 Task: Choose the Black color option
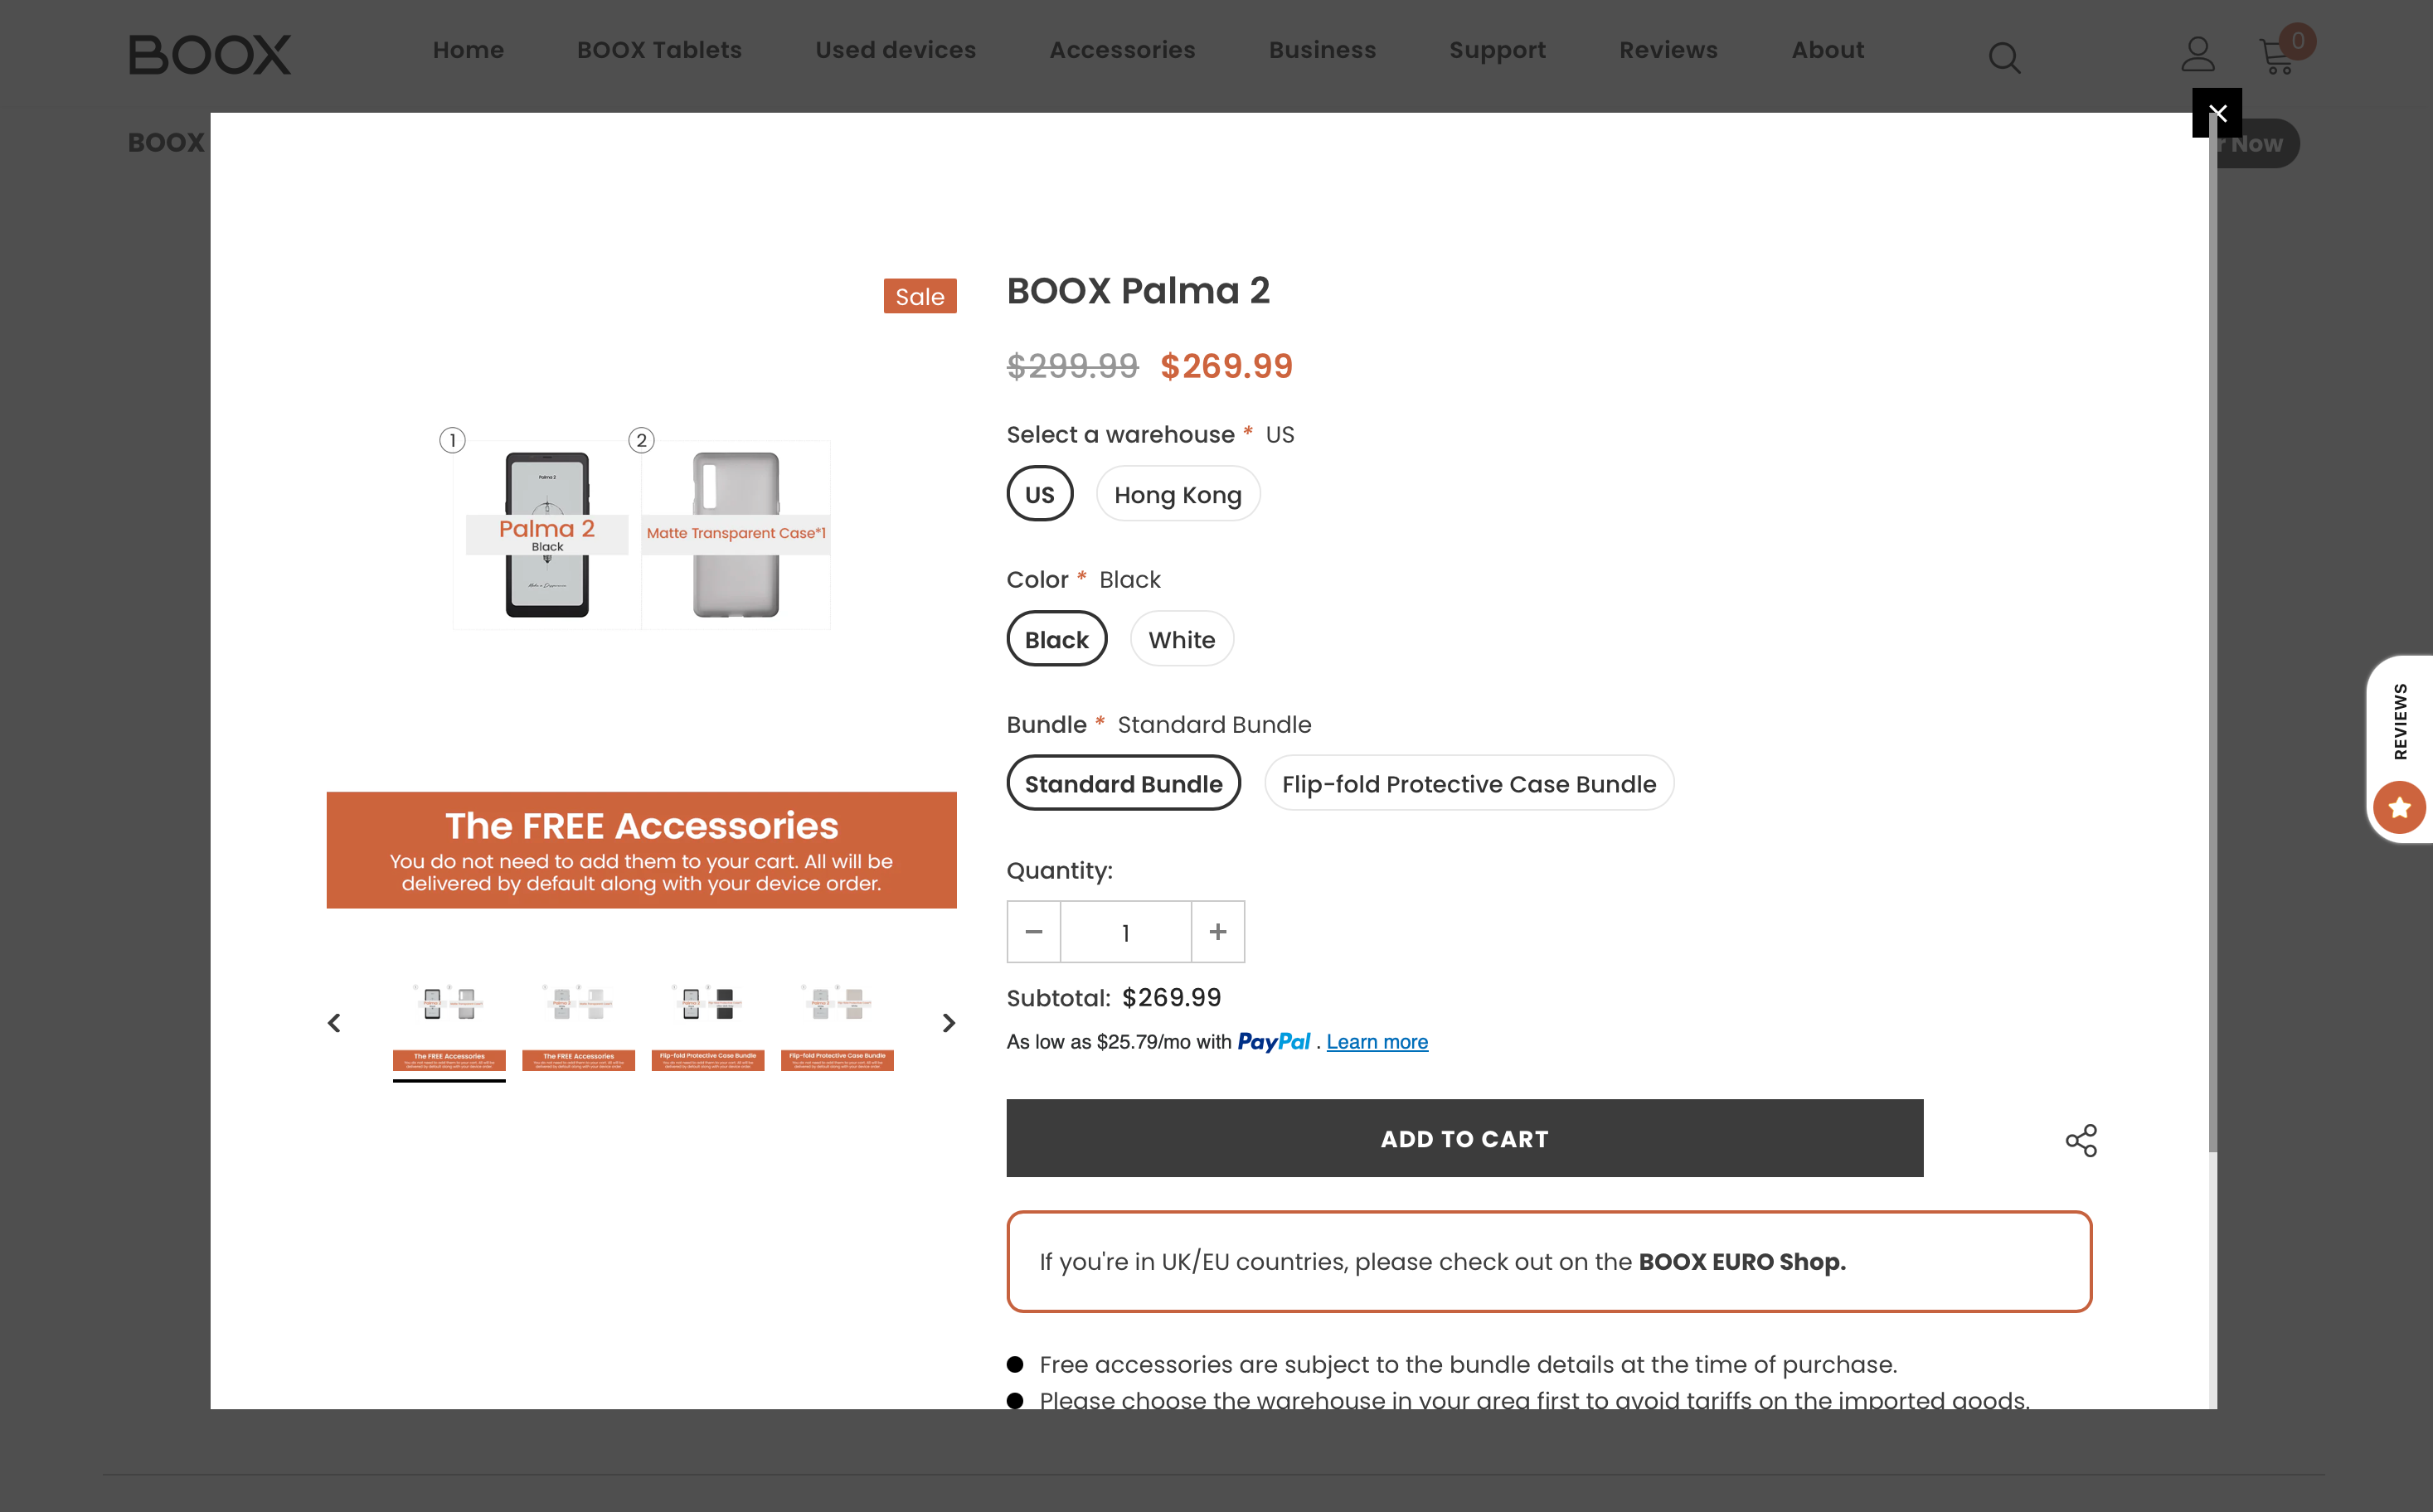point(1056,639)
